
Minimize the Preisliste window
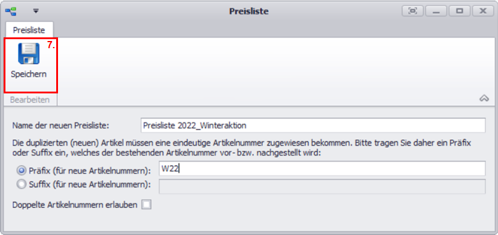436,11
